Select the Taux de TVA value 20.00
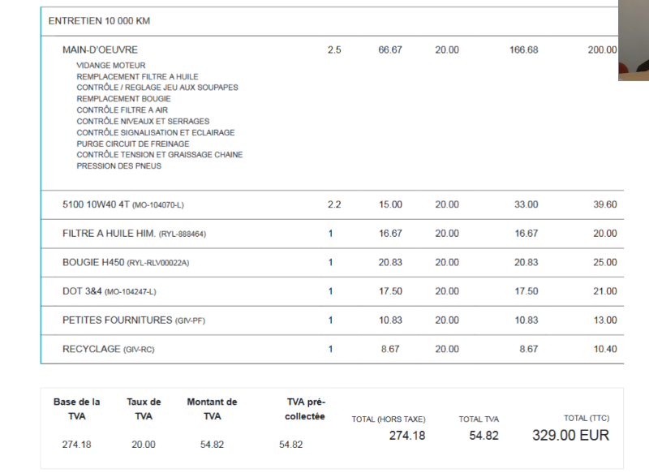The height and width of the screenshot is (473, 649). (144, 445)
